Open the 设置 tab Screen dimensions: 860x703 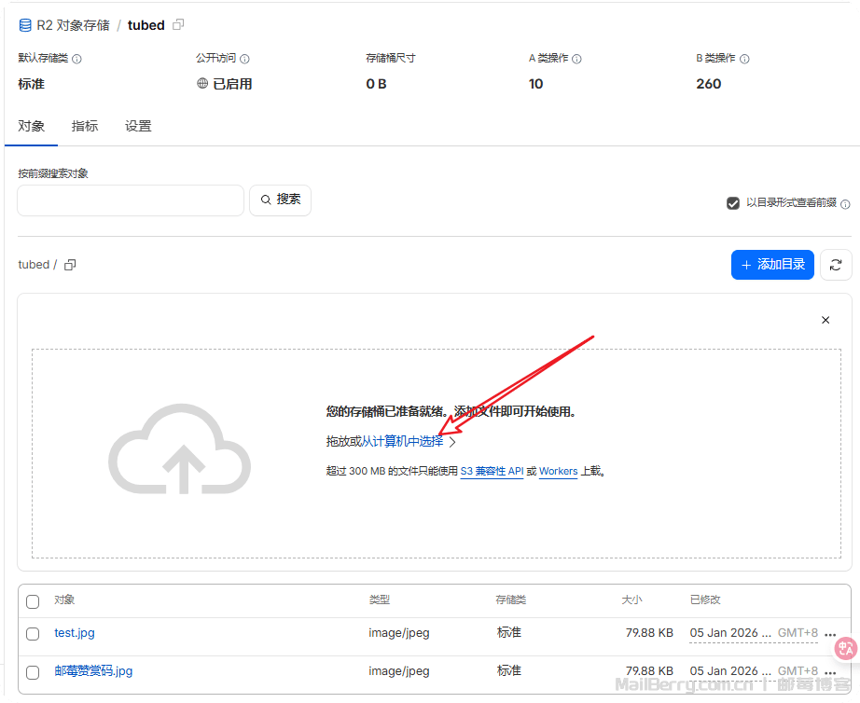pos(138,126)
